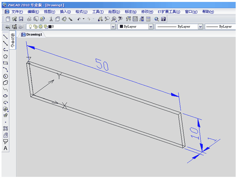Toggle layer on/off lightbulb icon
Screen dimensions: 236x178
30,27
